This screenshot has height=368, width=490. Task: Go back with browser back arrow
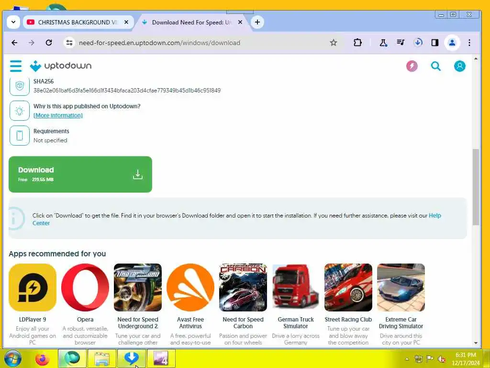coord(14,43)
